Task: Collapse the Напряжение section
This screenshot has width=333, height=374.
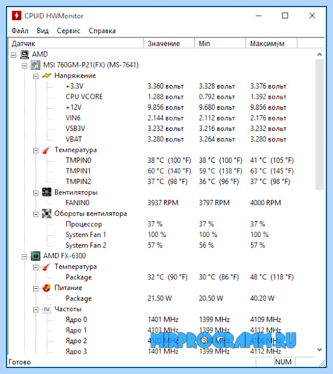Action: 36,77
